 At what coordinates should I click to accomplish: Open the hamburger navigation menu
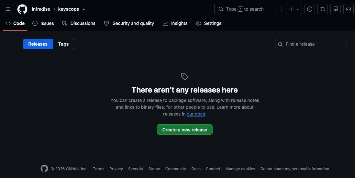(8, 9)
